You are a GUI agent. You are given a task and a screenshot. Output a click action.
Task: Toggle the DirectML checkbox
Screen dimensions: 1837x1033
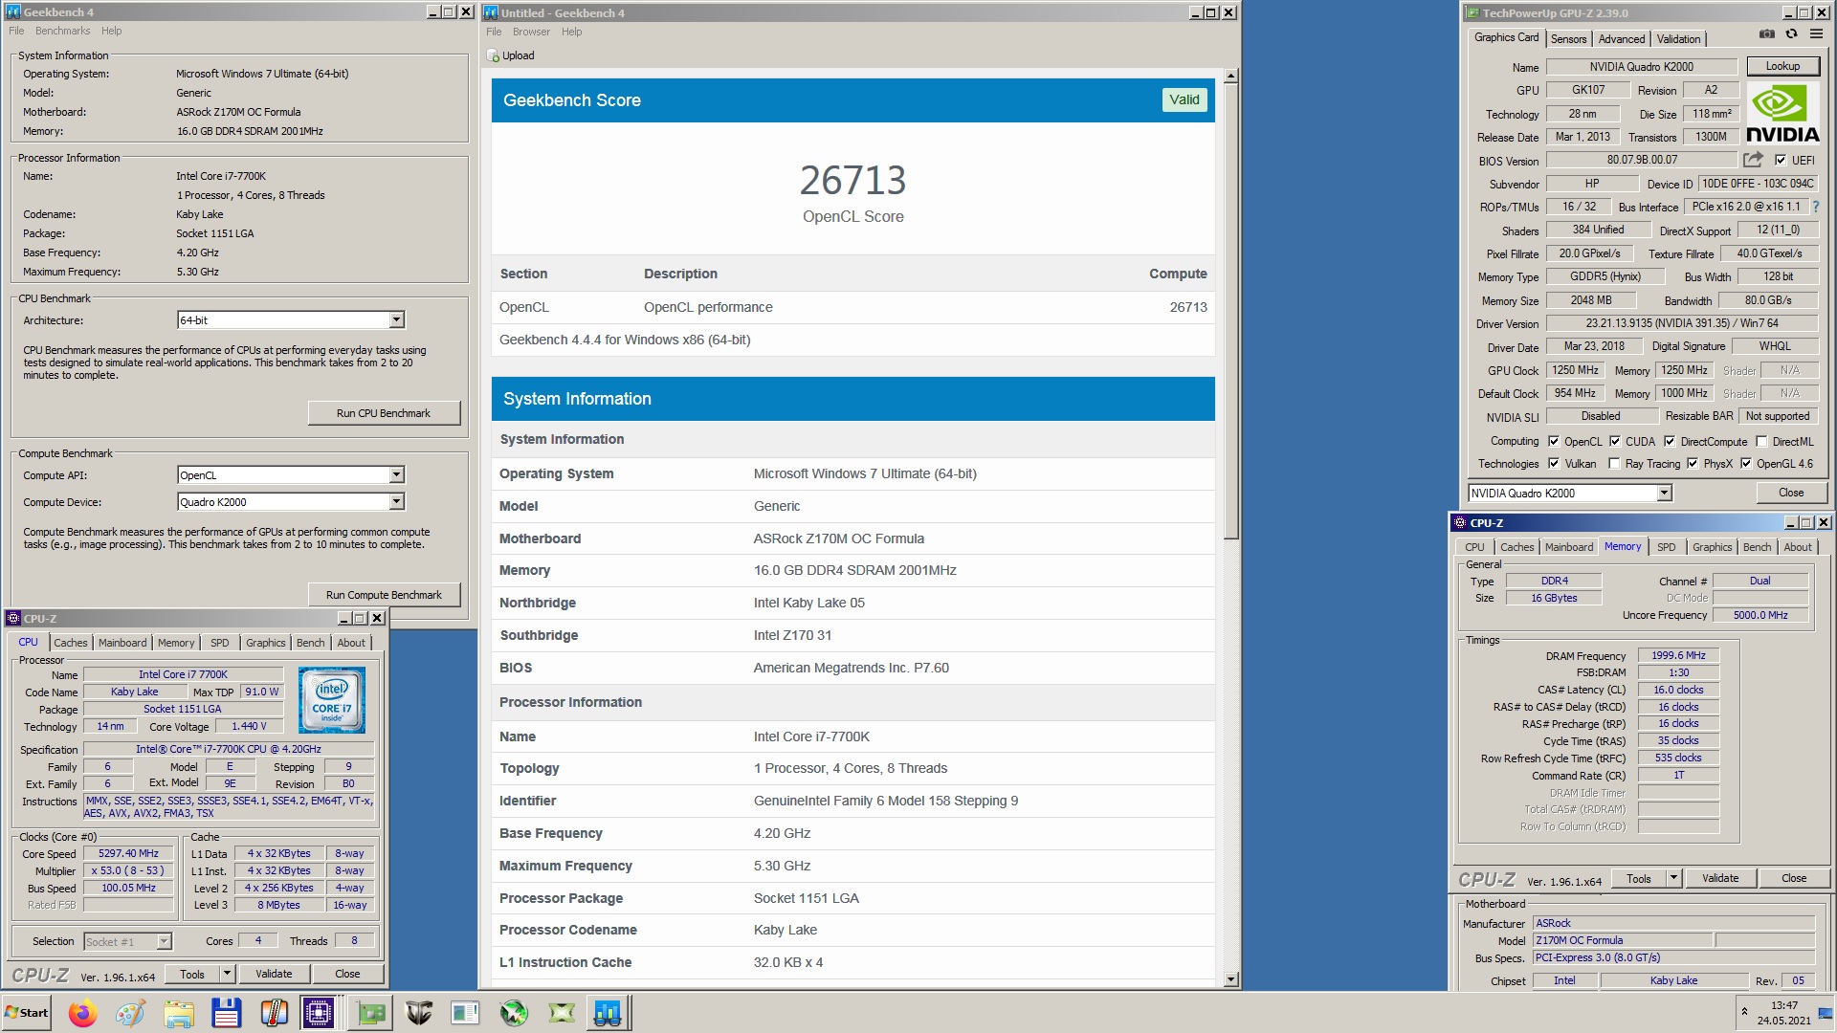(1761, 441)
